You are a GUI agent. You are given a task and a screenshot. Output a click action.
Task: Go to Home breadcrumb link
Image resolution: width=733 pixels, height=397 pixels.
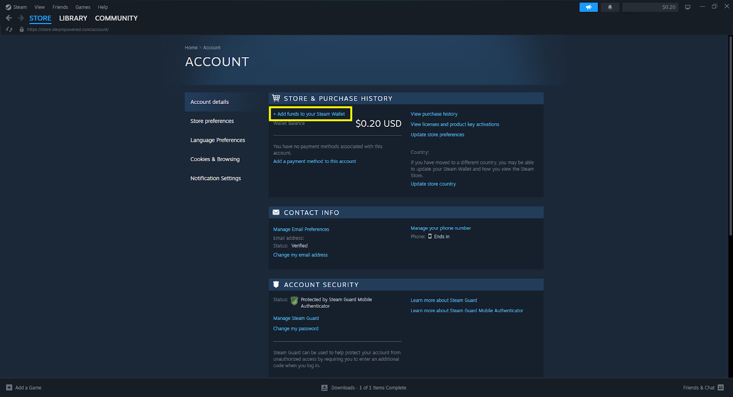pyautogui.click(x=191, y=48)
